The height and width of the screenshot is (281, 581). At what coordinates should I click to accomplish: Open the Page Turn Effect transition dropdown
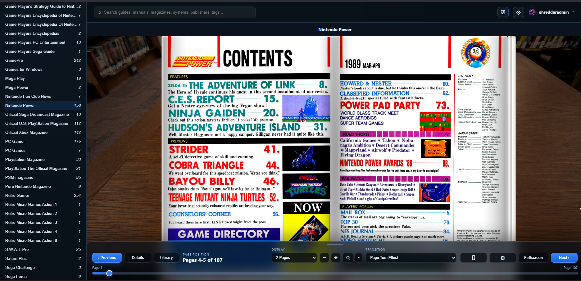411,258
